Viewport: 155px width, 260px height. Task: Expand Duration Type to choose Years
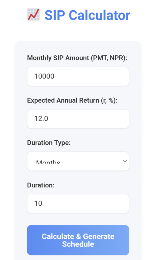click(78, 161)
